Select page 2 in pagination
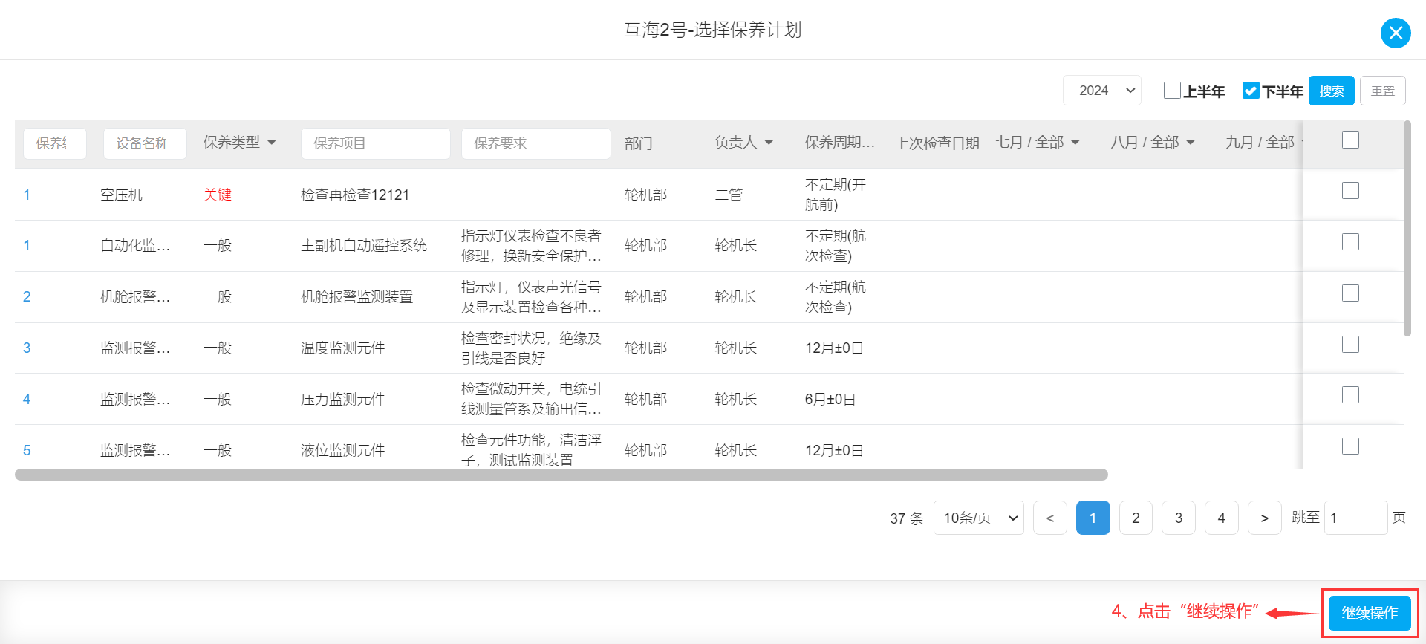Image resolution: width=1426 pixels, height=644 pixels. pos(1136,518)
